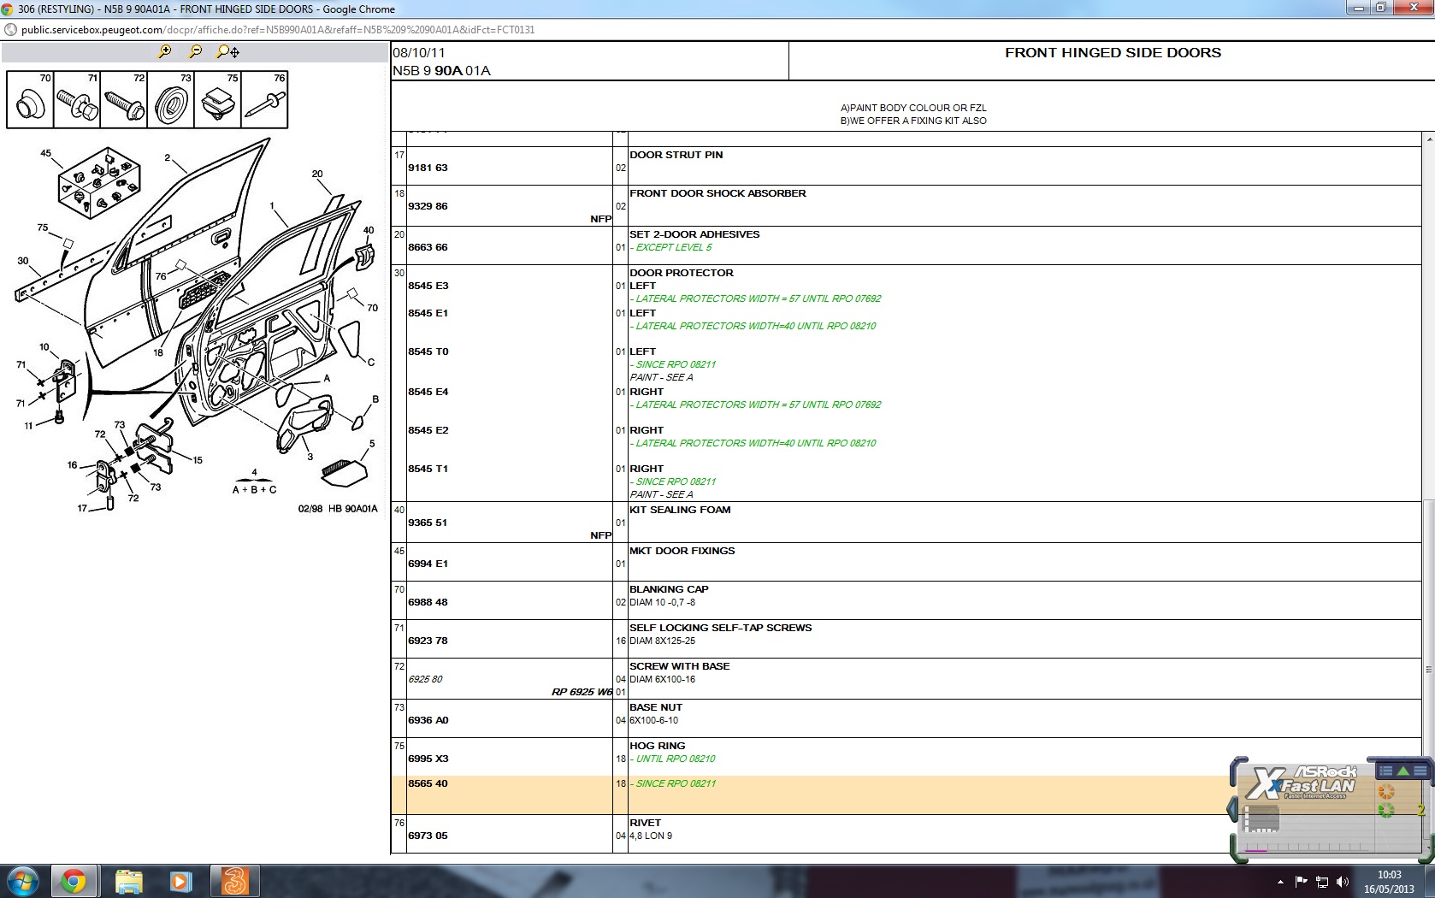Click part number 8663 66

coord(428,247)
